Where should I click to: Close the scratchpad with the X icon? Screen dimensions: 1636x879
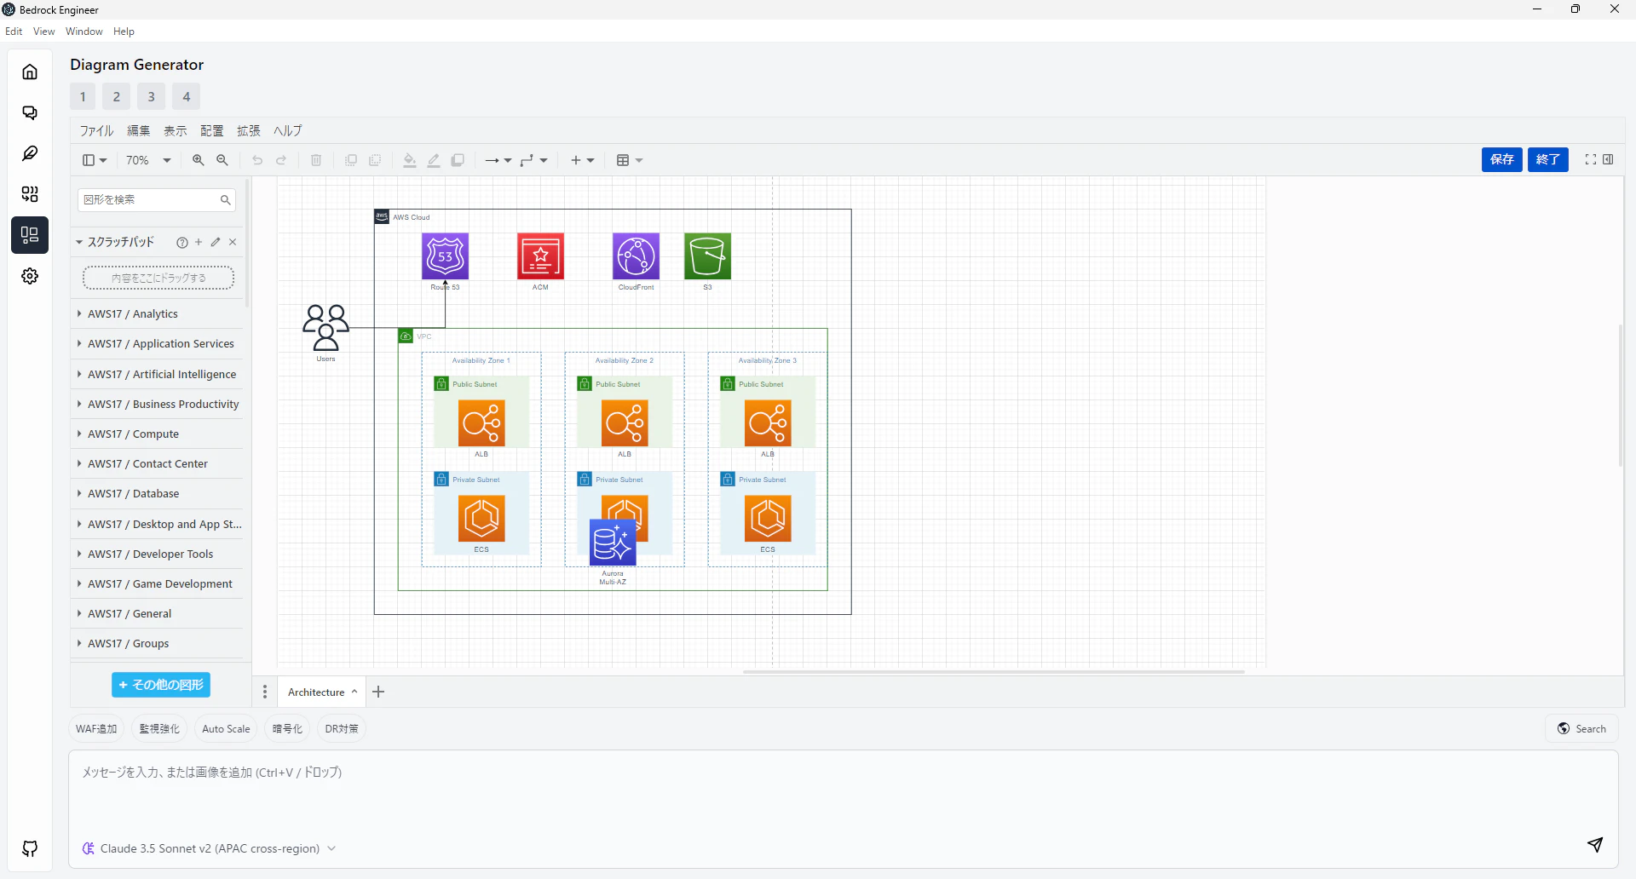[x=233, y=242]
